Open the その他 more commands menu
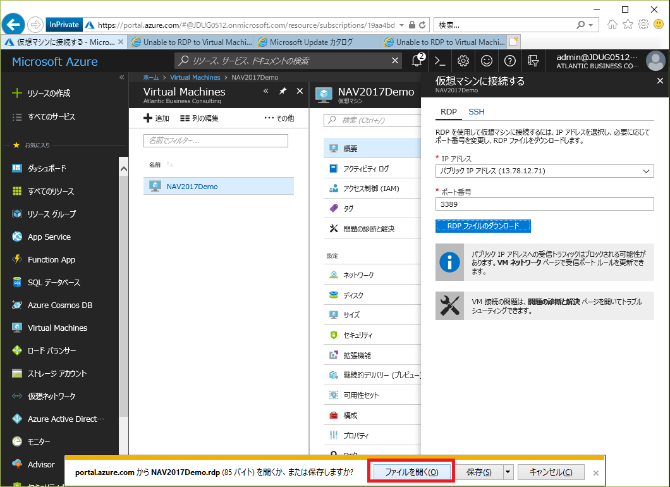 pyautogui.click(x=279, y=118)
